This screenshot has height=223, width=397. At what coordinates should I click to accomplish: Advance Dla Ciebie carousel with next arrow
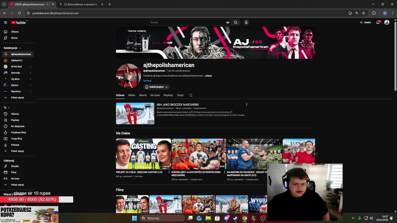314,154
